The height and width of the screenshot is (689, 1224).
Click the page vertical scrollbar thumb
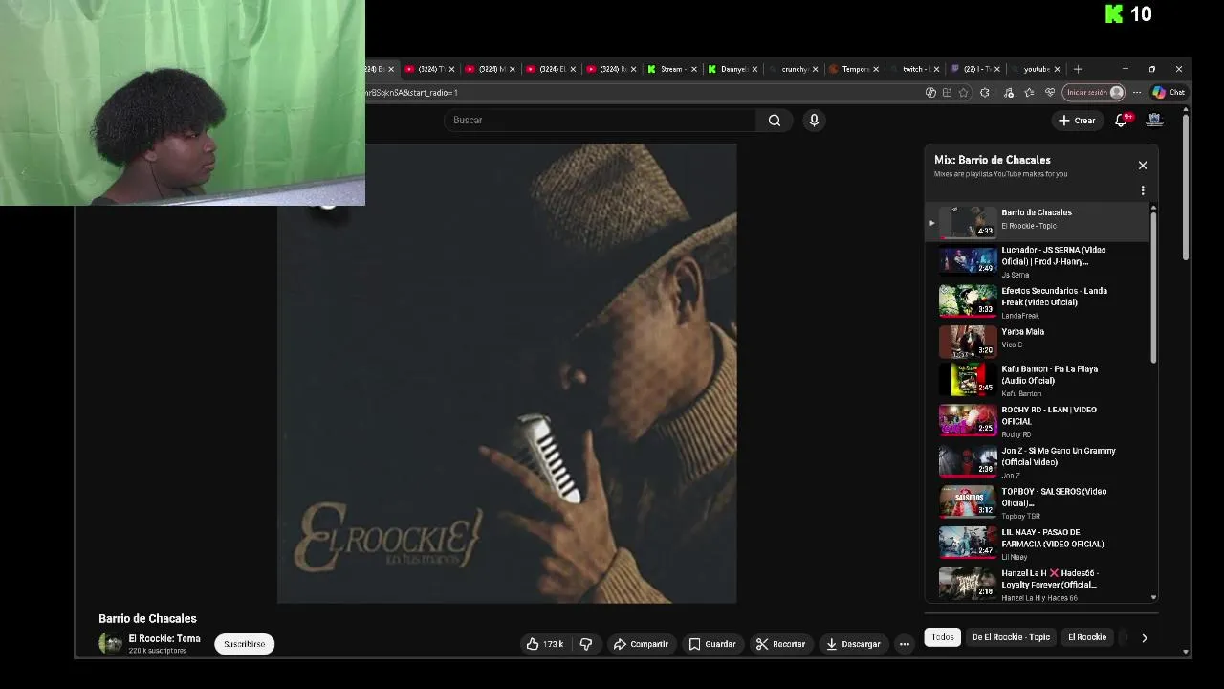[x=1186, y=187]
